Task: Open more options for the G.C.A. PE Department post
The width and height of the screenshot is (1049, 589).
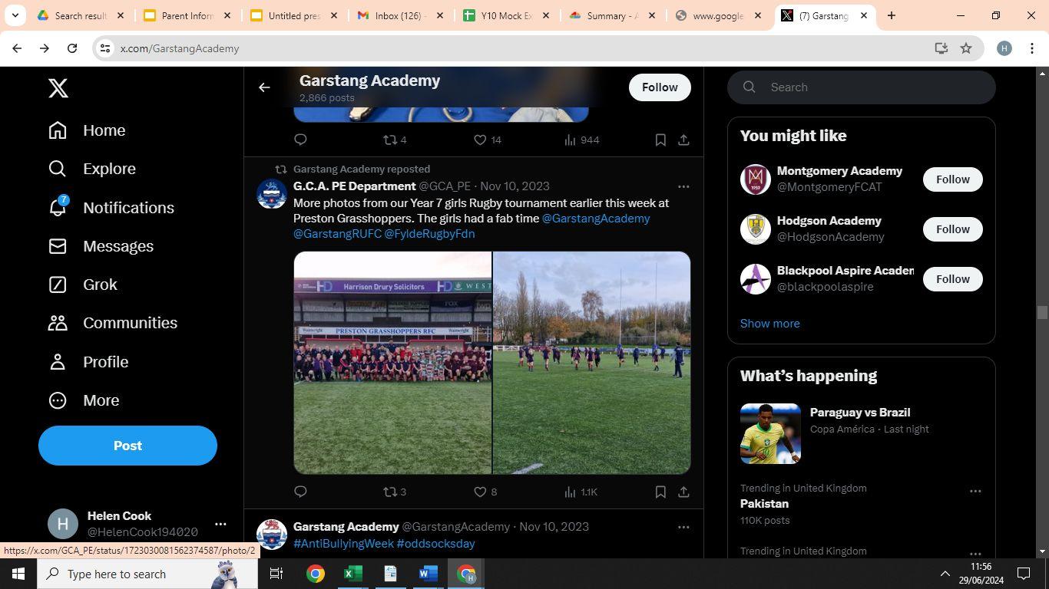Action: point(683,186)
